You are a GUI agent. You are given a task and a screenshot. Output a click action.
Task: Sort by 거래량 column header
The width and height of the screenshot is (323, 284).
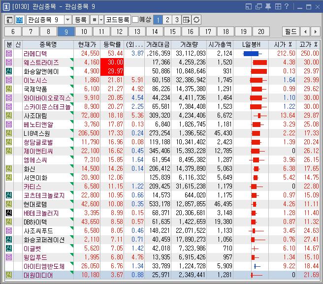(189, 44)
